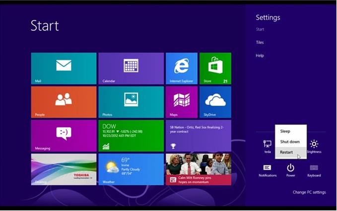
Task: Open the Mail tile
Action: pyautogui.click(x=64, y=68)
